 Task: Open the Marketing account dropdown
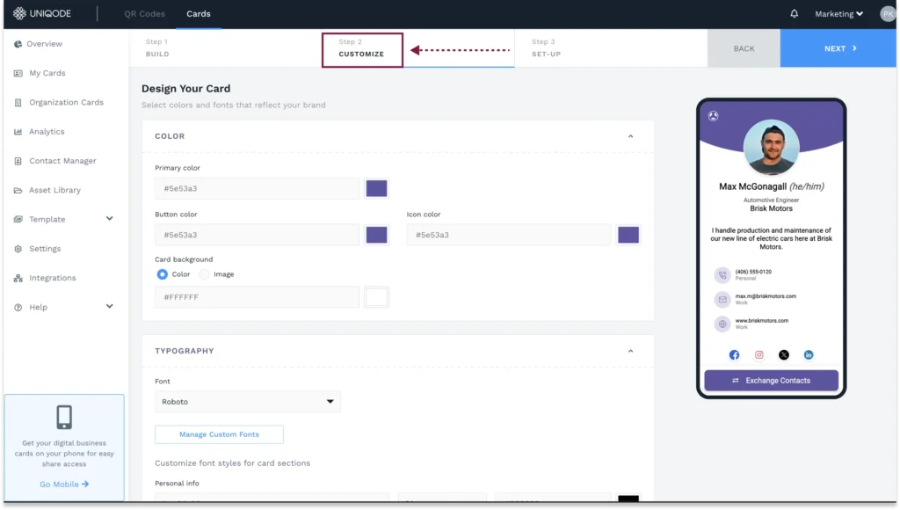point(838,14)
